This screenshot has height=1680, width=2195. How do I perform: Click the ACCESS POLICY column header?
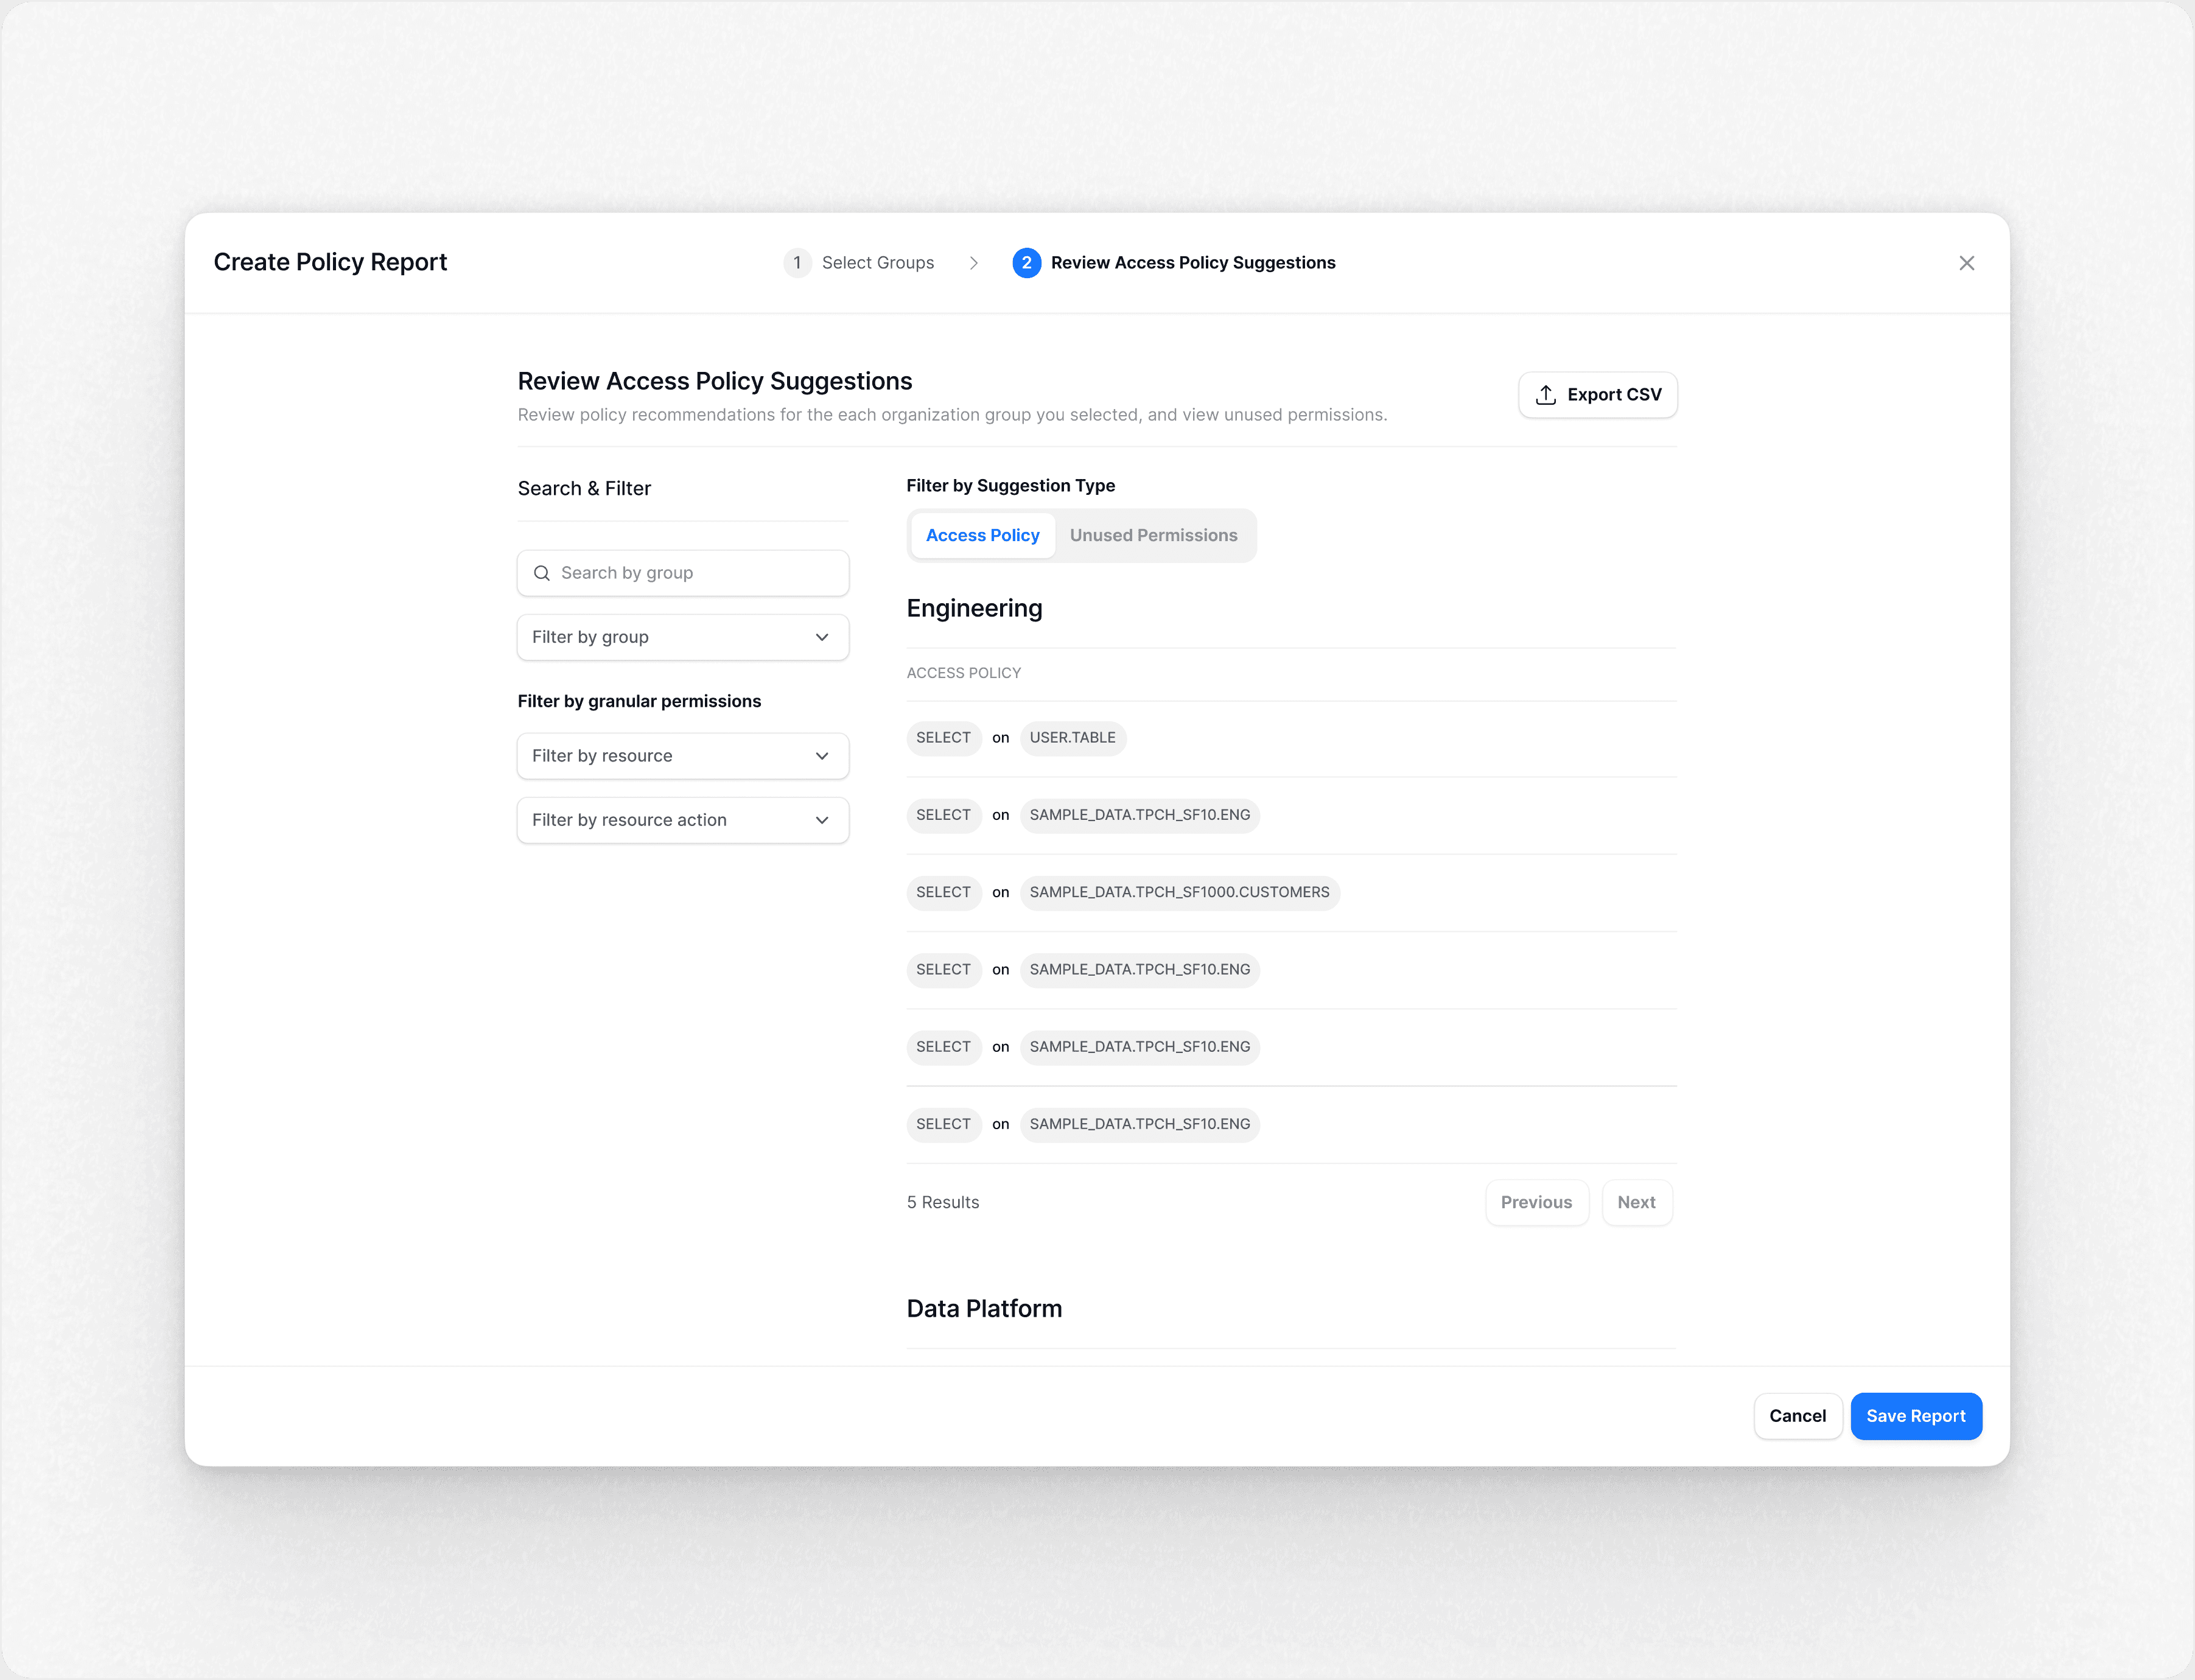click(964, 673)
